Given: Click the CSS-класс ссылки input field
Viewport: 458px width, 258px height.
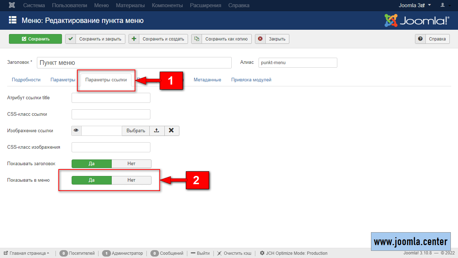Looking at the screenshot, I should 111,114.
